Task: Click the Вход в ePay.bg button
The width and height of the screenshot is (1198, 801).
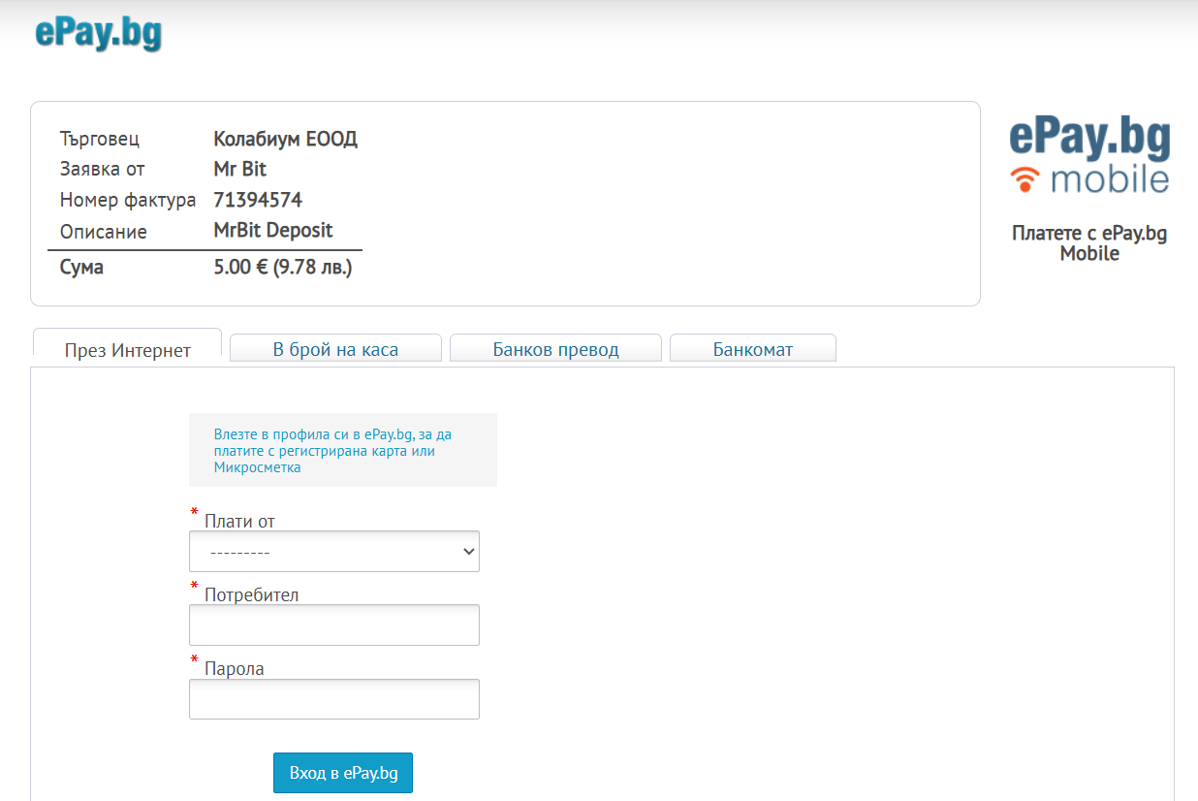Action: pos(343,773)
